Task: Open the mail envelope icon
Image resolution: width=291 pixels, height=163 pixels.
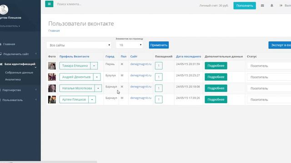Action: click(x=262, y=5)
